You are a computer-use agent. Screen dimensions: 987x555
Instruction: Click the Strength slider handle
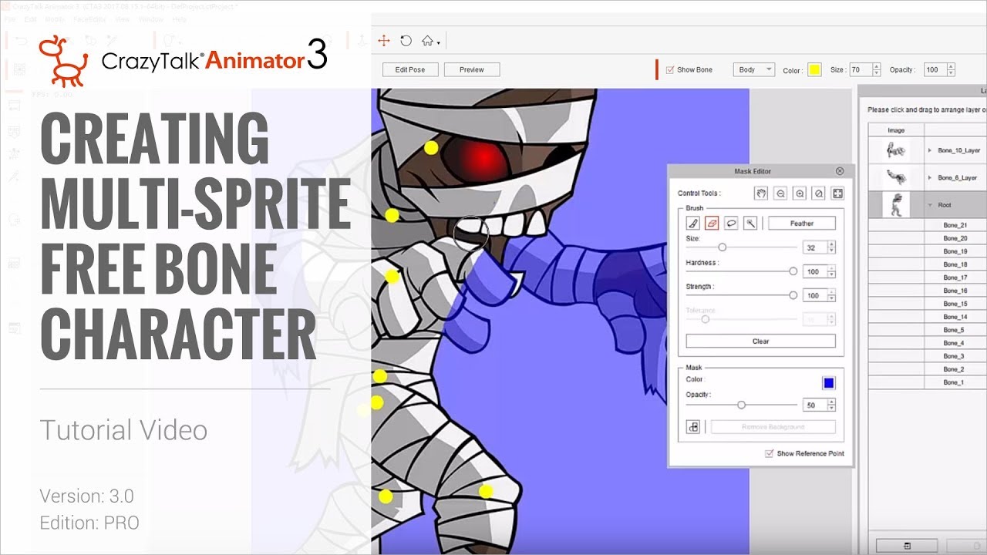[x=793, y=295]
